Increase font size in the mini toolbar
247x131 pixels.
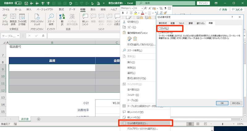[x=146, y=8]
